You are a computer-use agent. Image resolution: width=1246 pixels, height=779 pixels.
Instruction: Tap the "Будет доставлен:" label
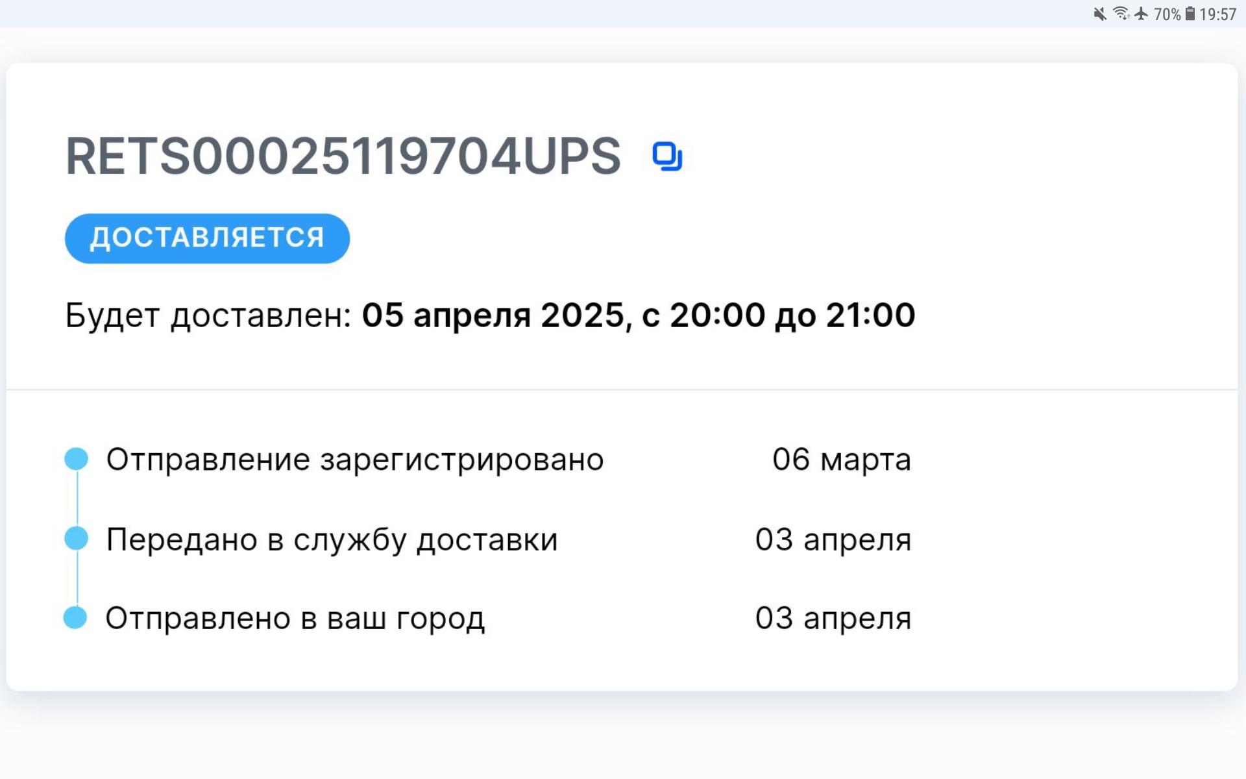208,316
